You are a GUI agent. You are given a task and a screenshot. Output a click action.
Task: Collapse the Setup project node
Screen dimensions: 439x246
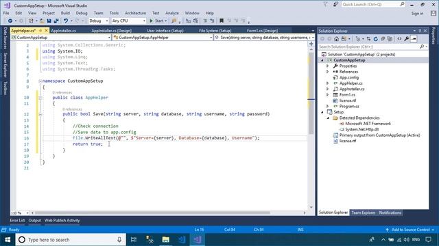point(322,112)
